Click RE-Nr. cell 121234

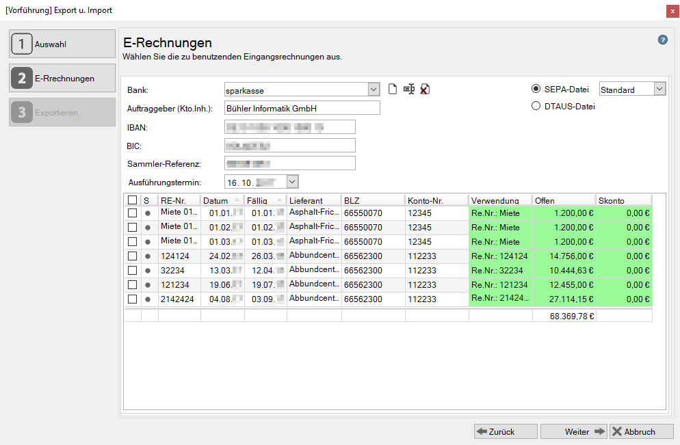pyautogui.click(x=179, y=284)
